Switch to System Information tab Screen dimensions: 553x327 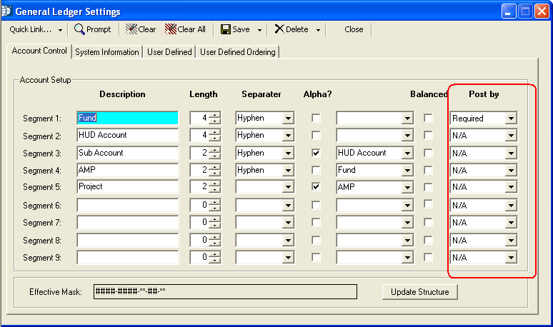[107, 52]
